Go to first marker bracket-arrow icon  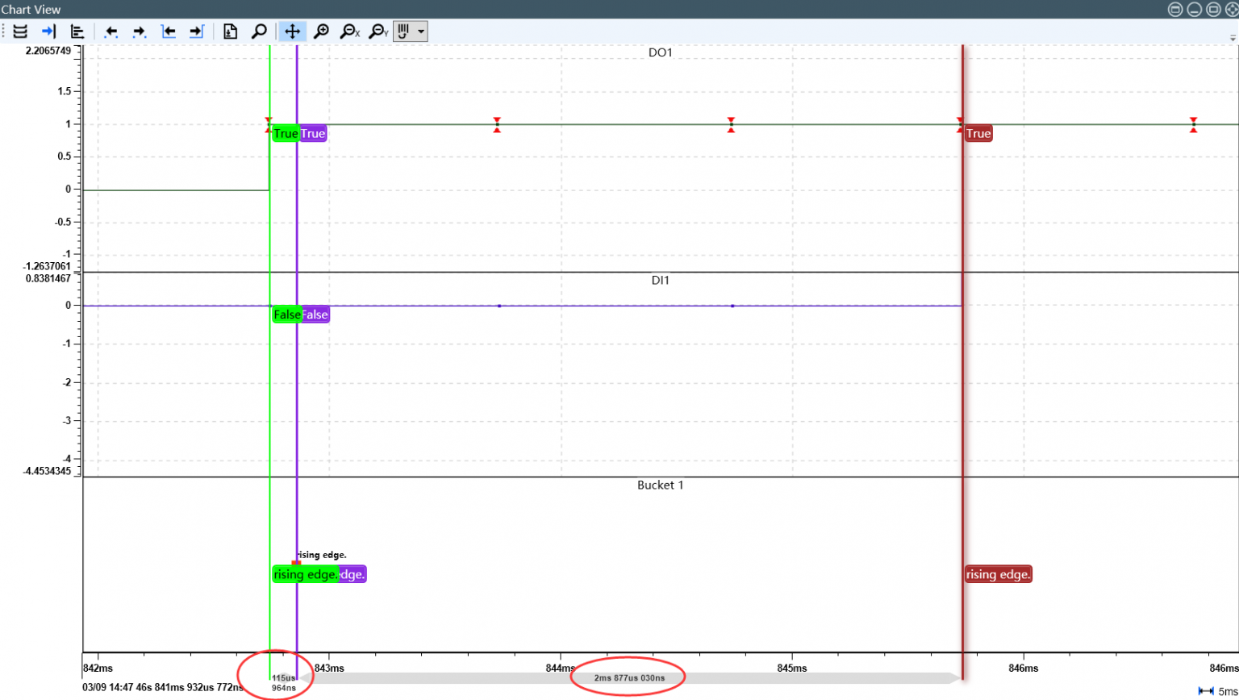(x=169, y=31)
